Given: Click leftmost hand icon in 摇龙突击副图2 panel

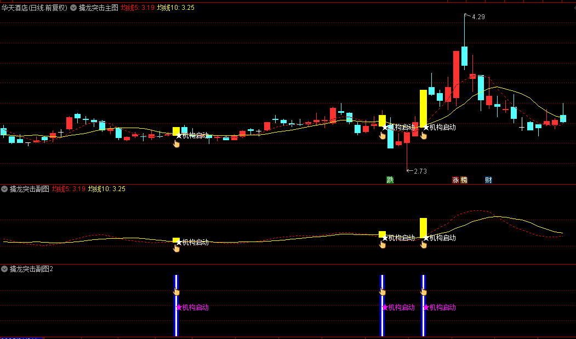Looking at the screenshot, I should click(176, 291).
